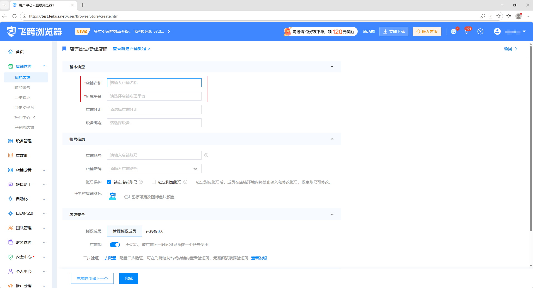This screenshot has height=288, width=533.
Task: Click the user avatar icon in header
Action: click(497, 31)
